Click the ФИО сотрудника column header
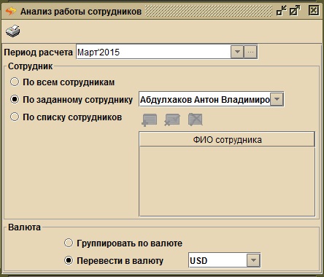Image resolution: width=324 pixels, height=277 pixels. tap(227, 140)
